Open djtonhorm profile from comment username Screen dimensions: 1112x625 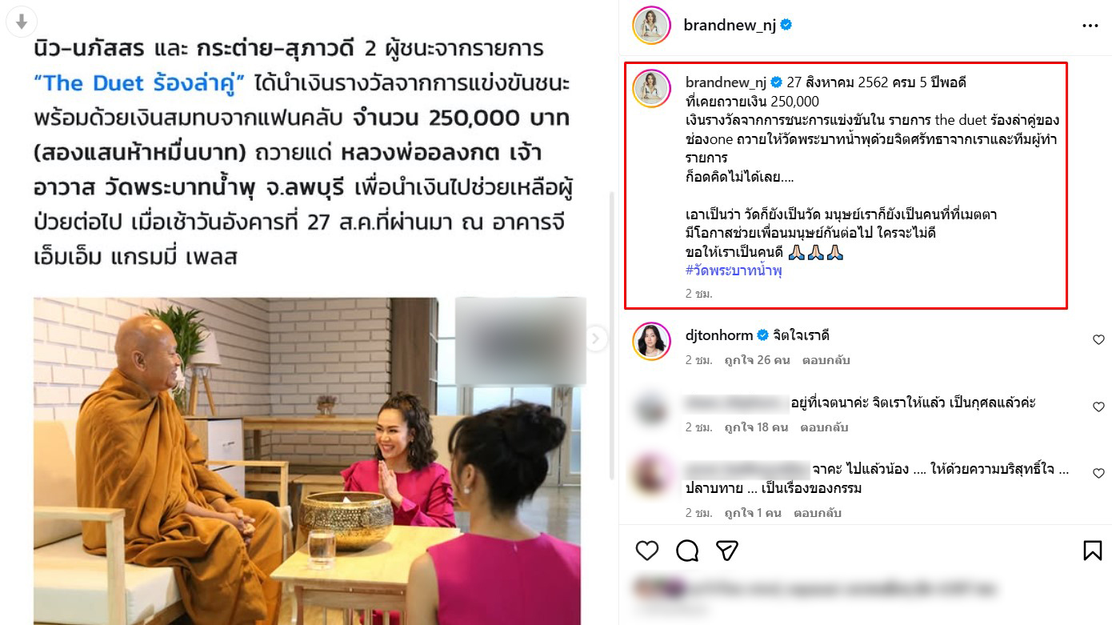click(718, 335)
